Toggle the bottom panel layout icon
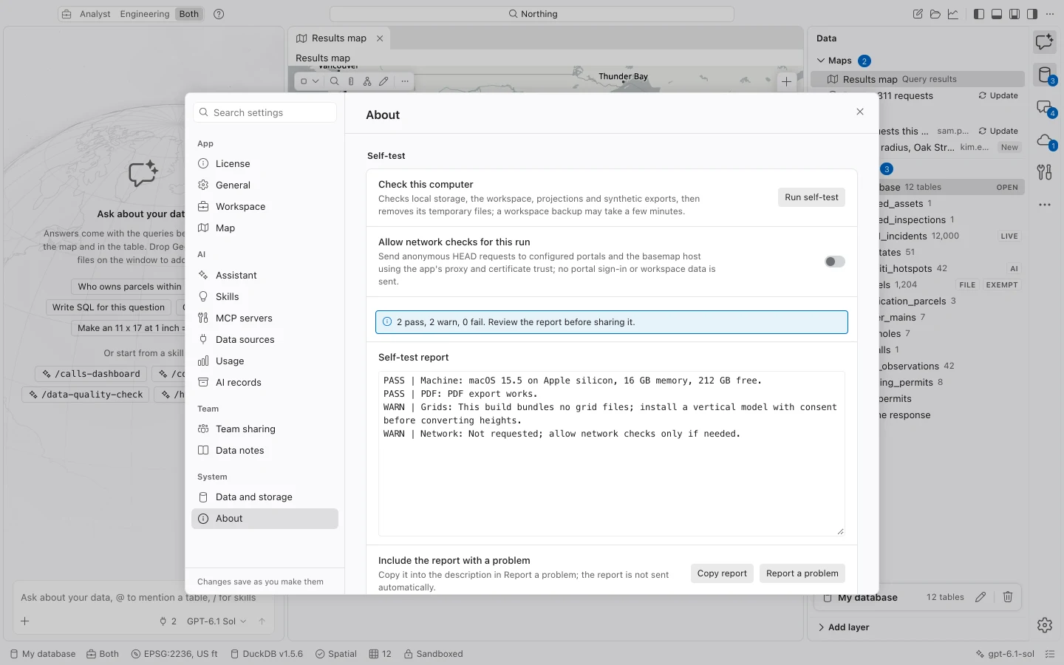Screen dimensions: 1064x665 (997, 14)
